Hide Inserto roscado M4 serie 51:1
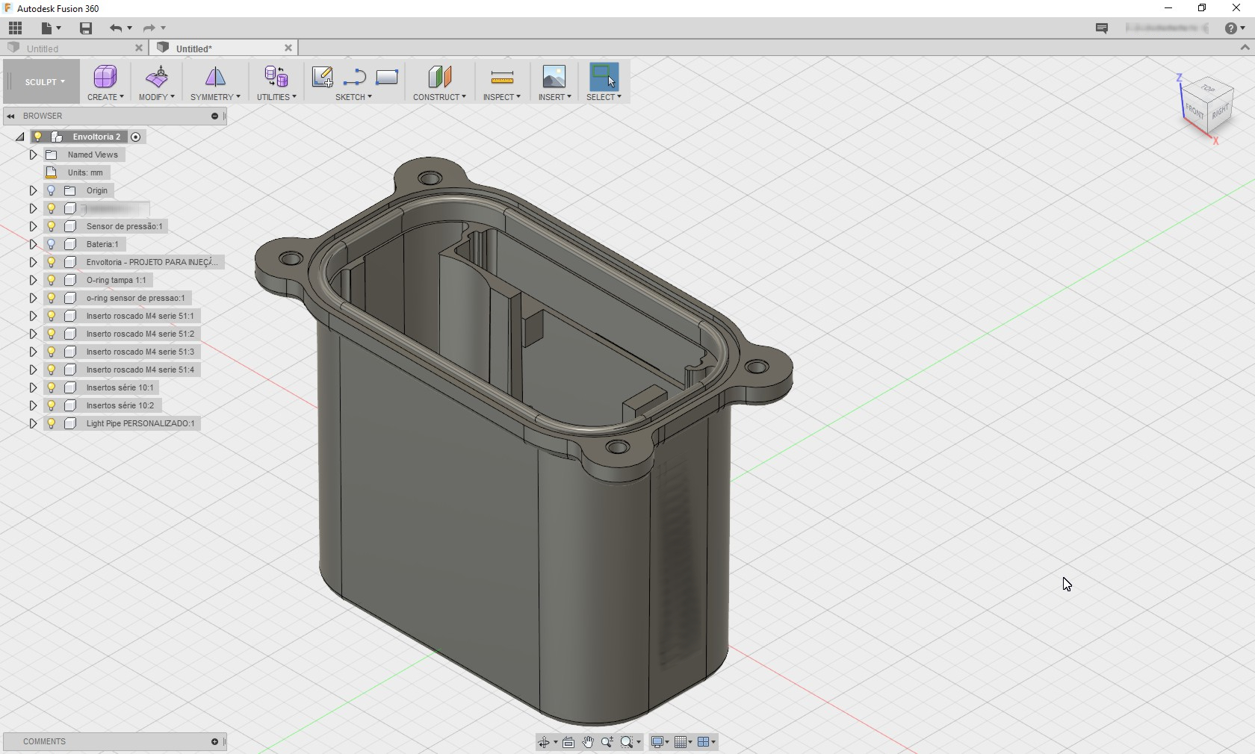1255x754 pixels. pos(52,316)
